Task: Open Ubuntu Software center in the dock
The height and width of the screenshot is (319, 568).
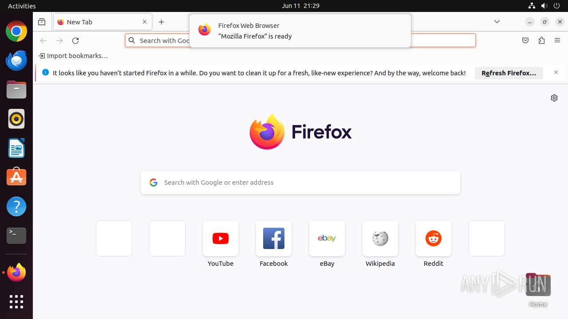Action: point(16,177)
